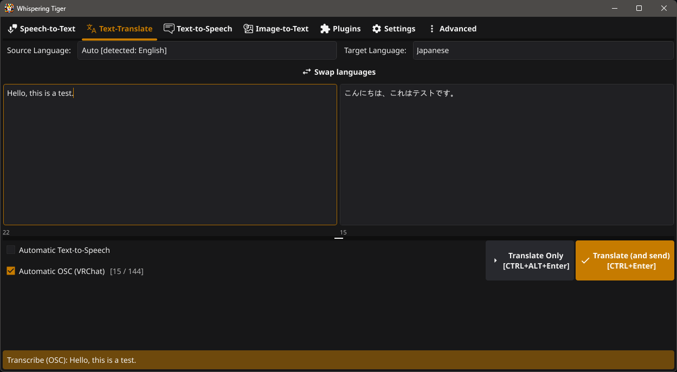Click the Advanced three-dots icon
The image size is (677, 372).
click(432, 29)
